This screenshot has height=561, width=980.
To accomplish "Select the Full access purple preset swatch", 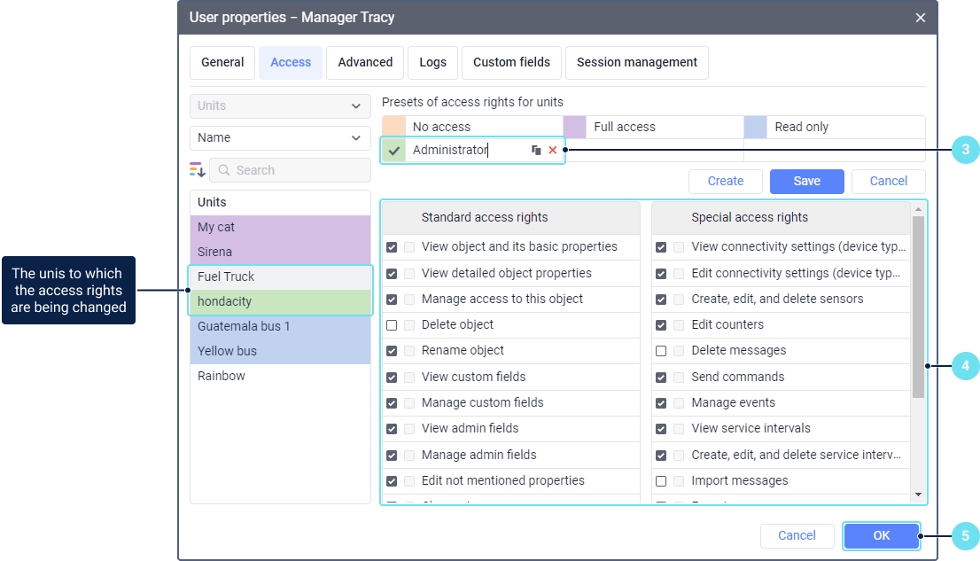I will (575, 127).
